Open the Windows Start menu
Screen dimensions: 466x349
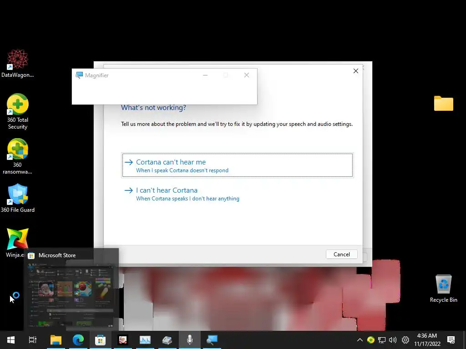(11, 340)
